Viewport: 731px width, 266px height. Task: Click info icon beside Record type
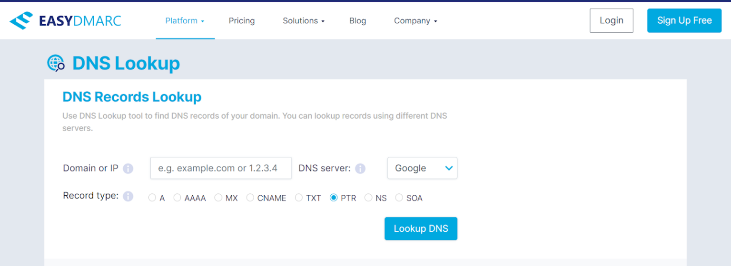click(128, 196)
